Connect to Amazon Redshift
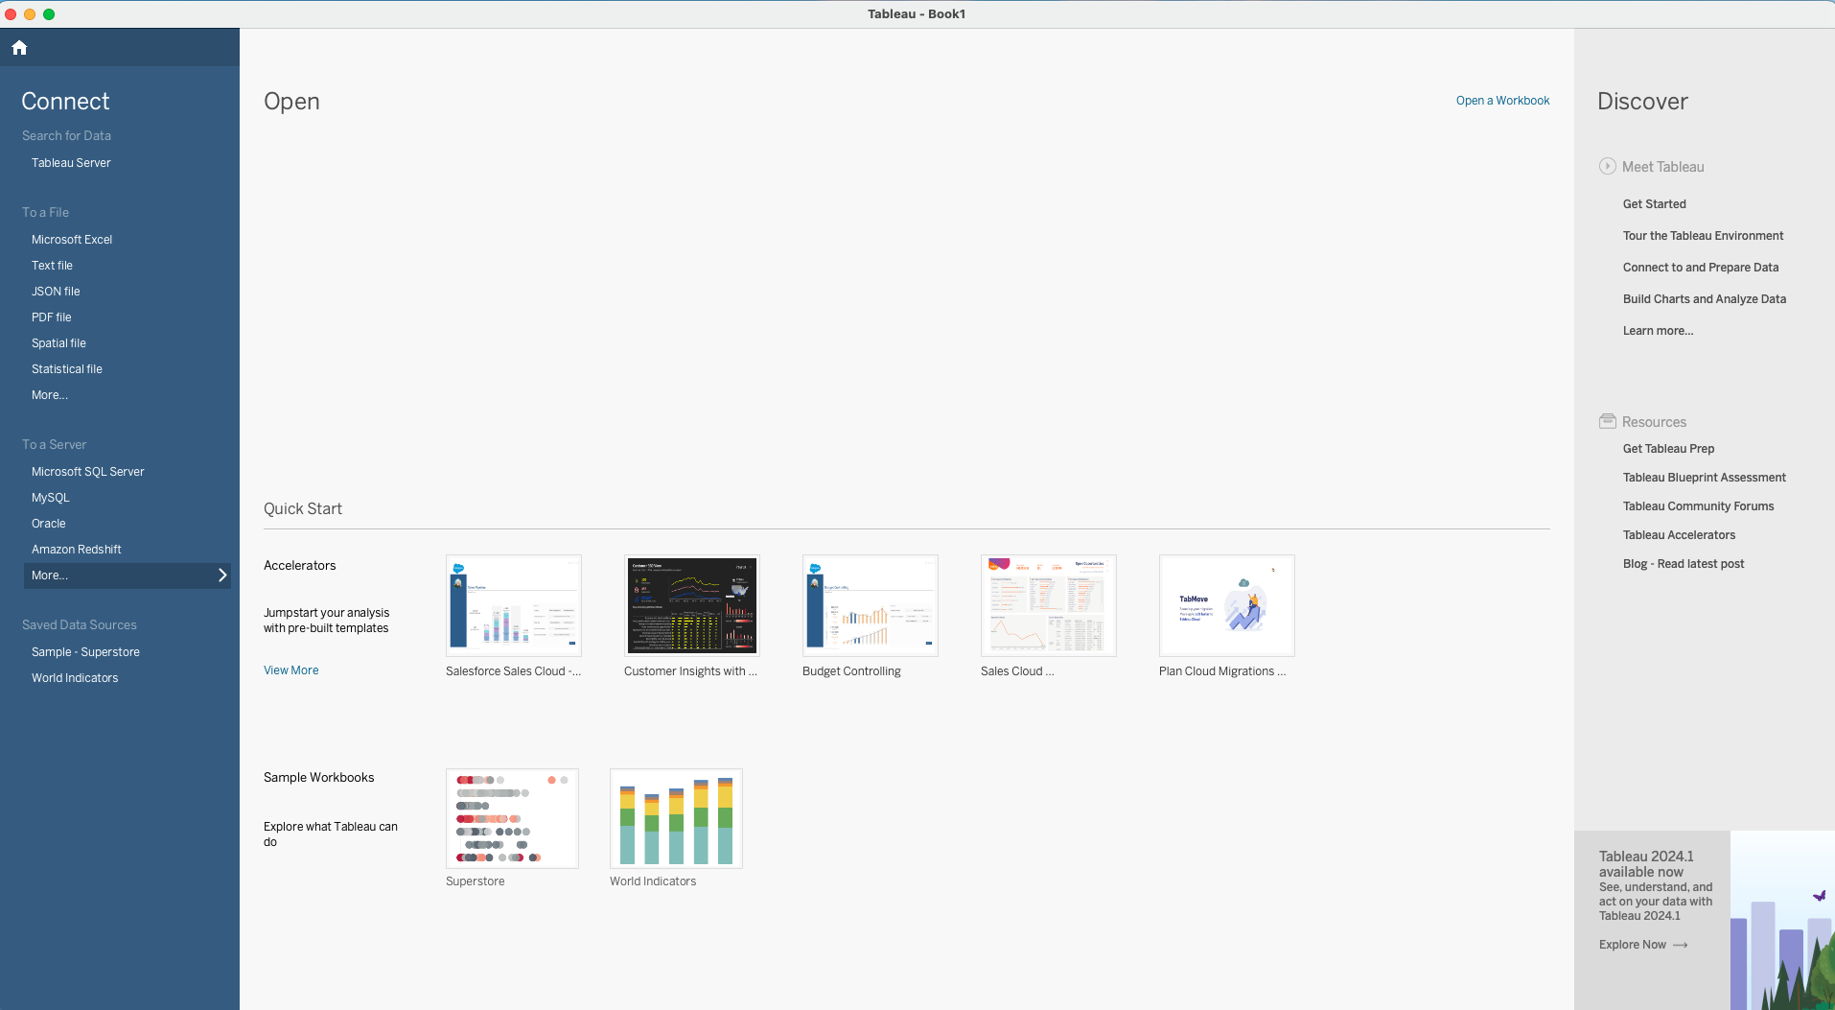Screen dimensions: 1835x1010 (77, 550)
